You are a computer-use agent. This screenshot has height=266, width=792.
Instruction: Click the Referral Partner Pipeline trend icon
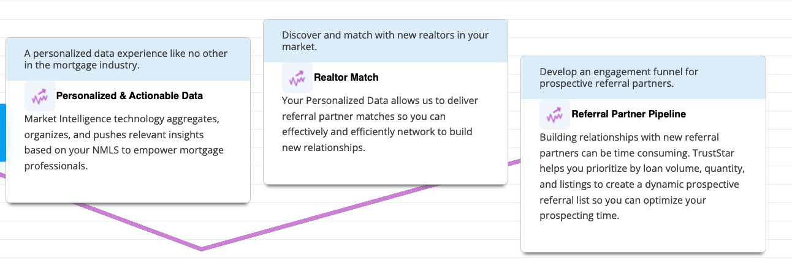tap(555, 114)
